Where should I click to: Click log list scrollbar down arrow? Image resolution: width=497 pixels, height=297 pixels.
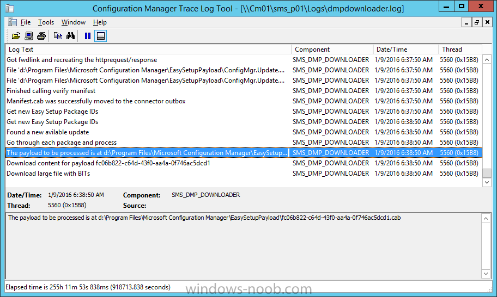[x=487, y=183]
